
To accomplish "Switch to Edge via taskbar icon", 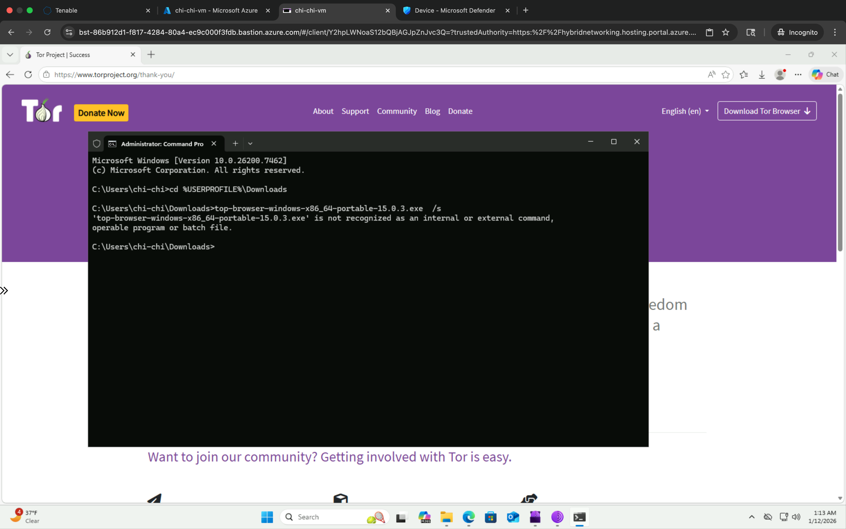I will (x=468, y=517).
